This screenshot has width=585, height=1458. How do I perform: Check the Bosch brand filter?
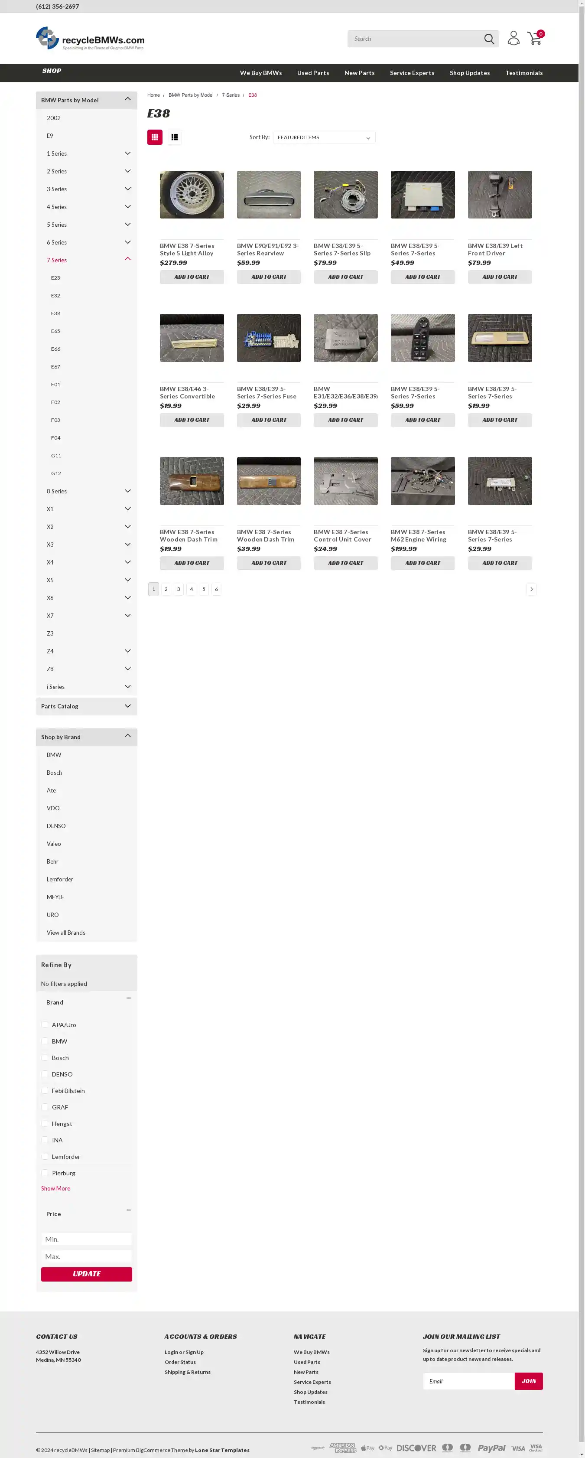point(45,1057)
